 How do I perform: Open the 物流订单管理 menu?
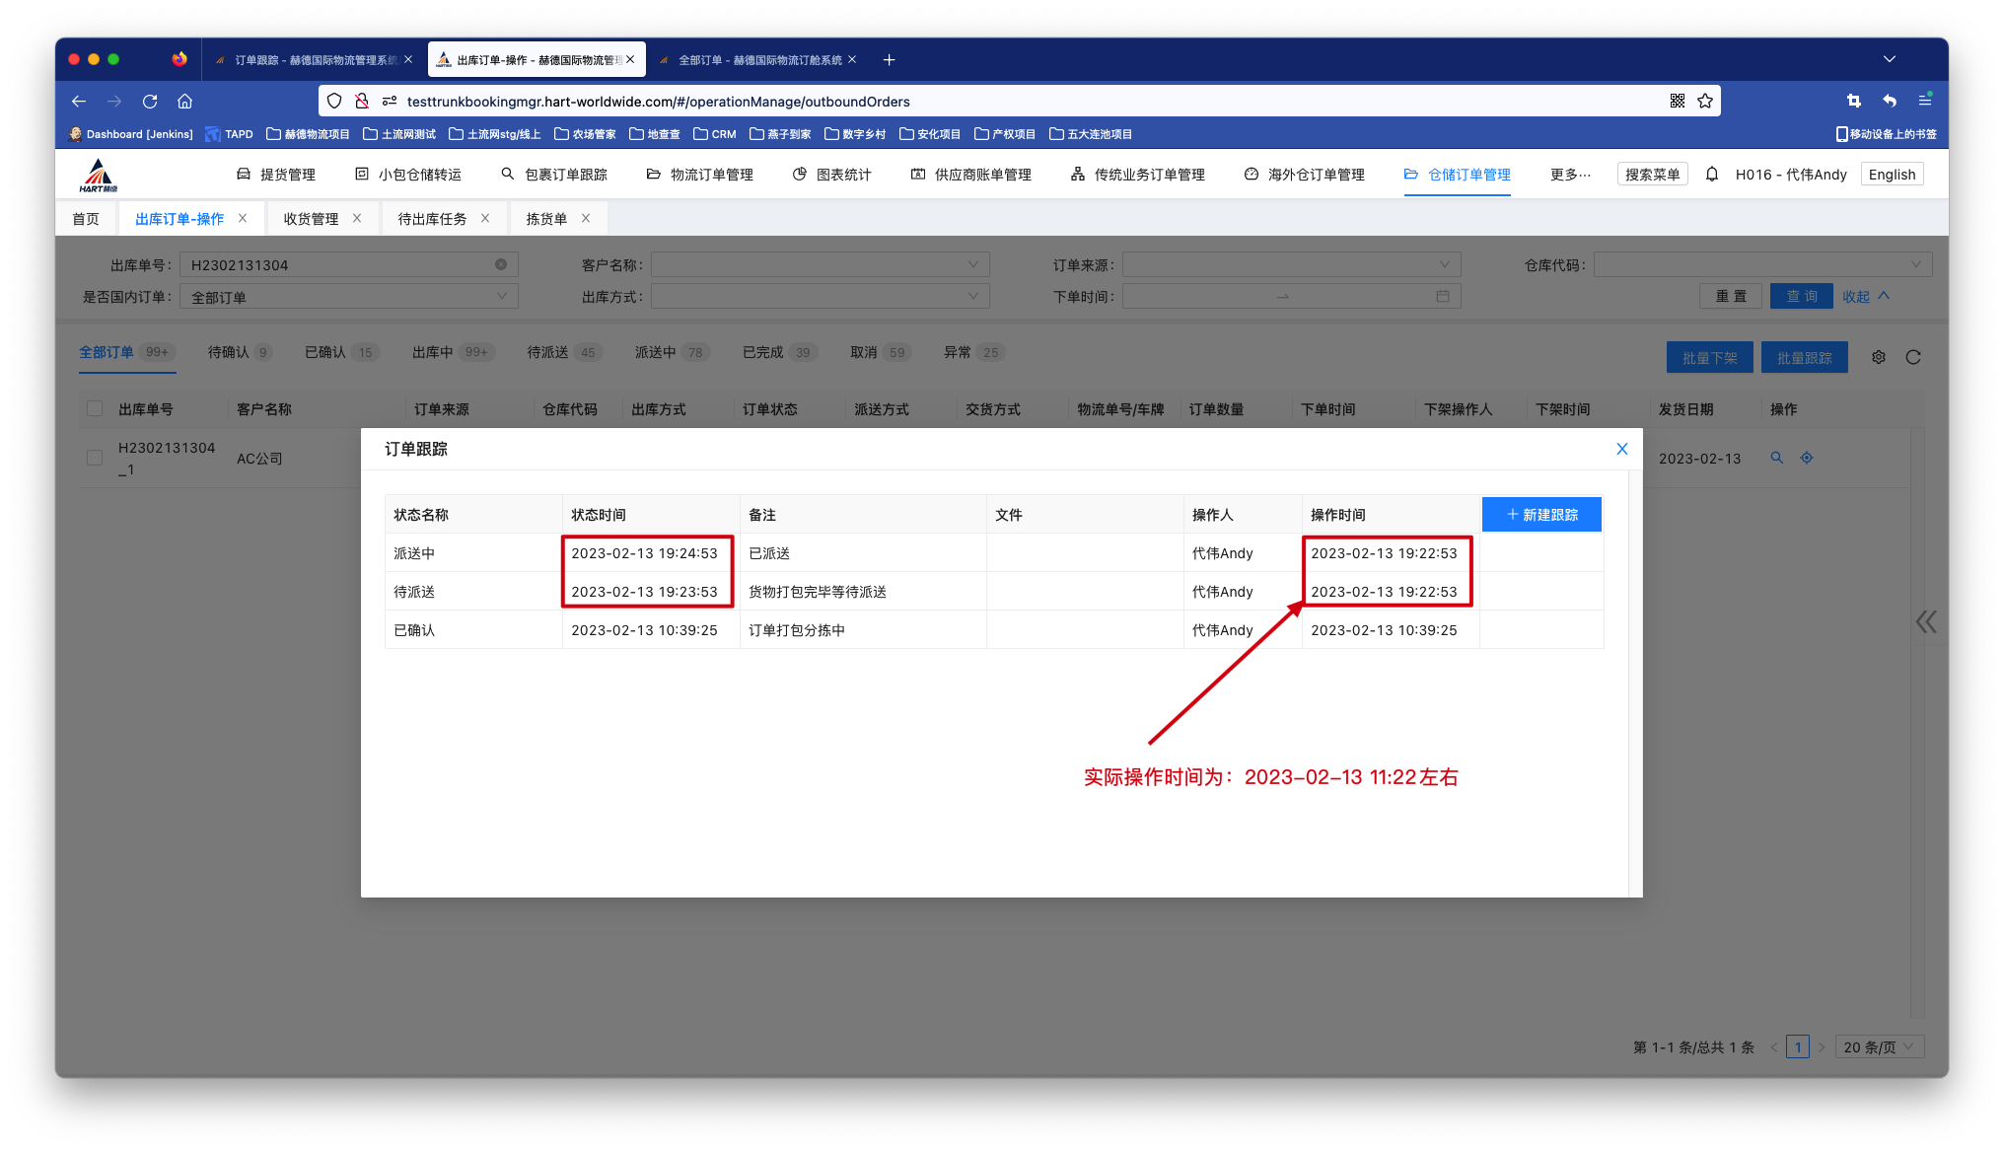pos(700,175)
